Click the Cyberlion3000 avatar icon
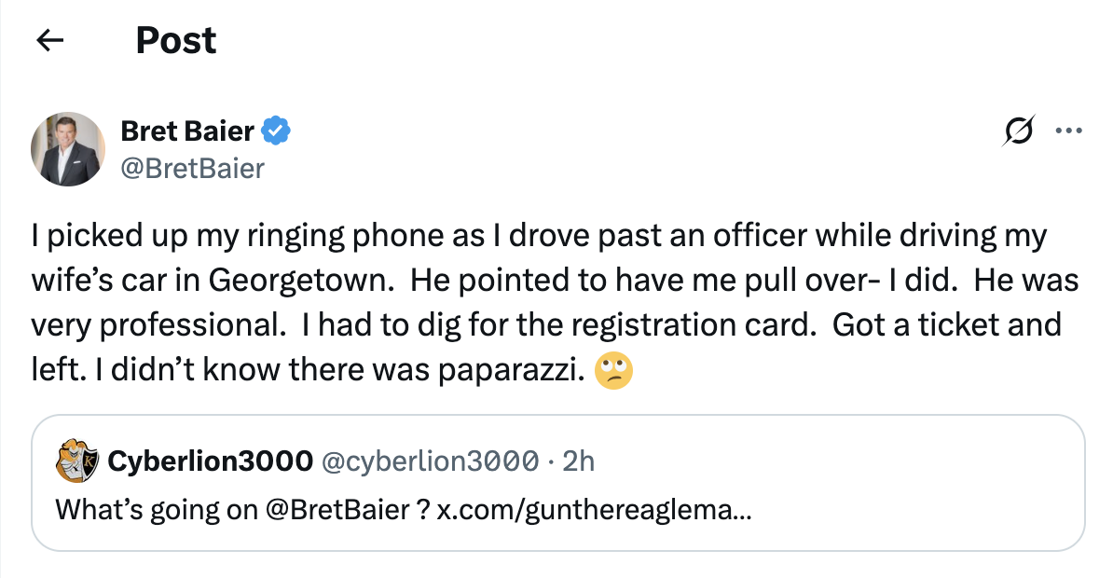Viewport: 1113px width, 578px height. coord(78,461)
